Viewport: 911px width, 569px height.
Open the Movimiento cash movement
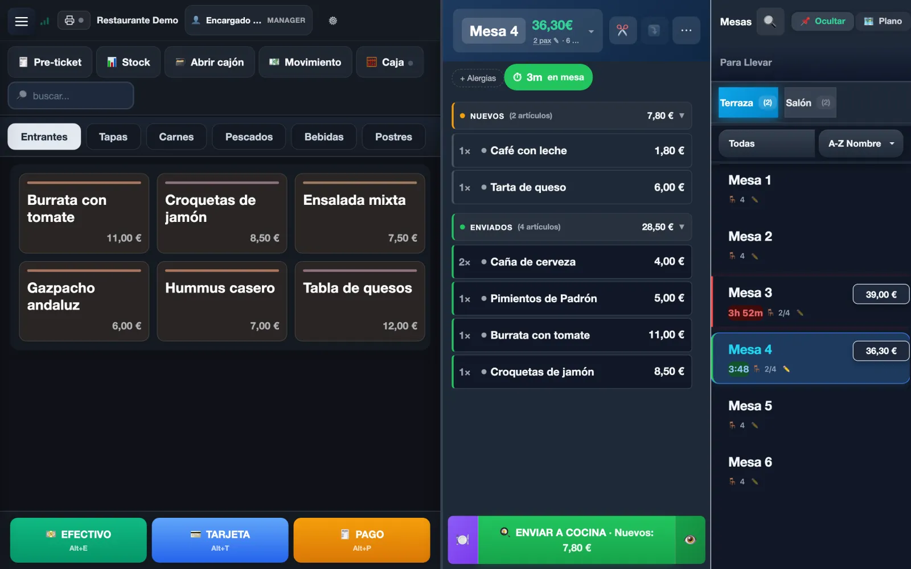click(305, 62)
